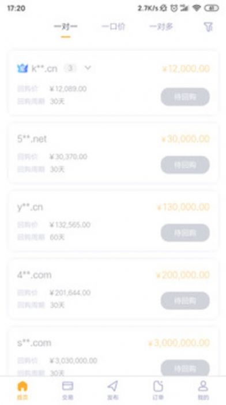Switch to the 一对多 tab
The height and width of the screenshot is (405, 226).
161,27
